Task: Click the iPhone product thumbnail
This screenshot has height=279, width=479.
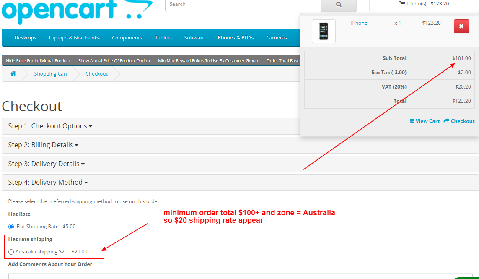Action: click(323, 31)
